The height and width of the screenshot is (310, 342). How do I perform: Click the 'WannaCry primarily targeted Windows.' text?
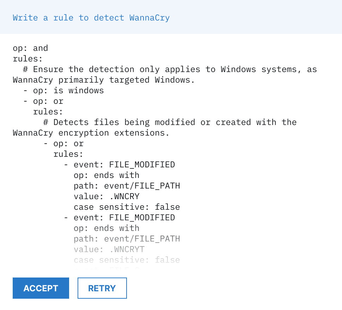[x=104, y=80]
